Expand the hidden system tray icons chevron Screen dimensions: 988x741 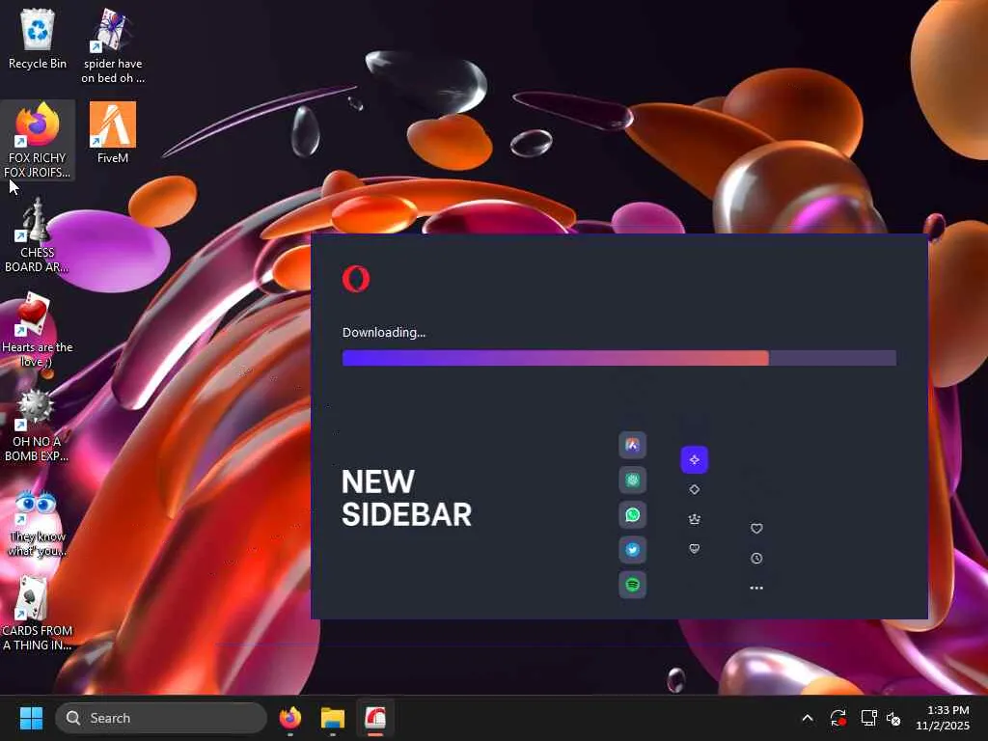coord(808,718)
